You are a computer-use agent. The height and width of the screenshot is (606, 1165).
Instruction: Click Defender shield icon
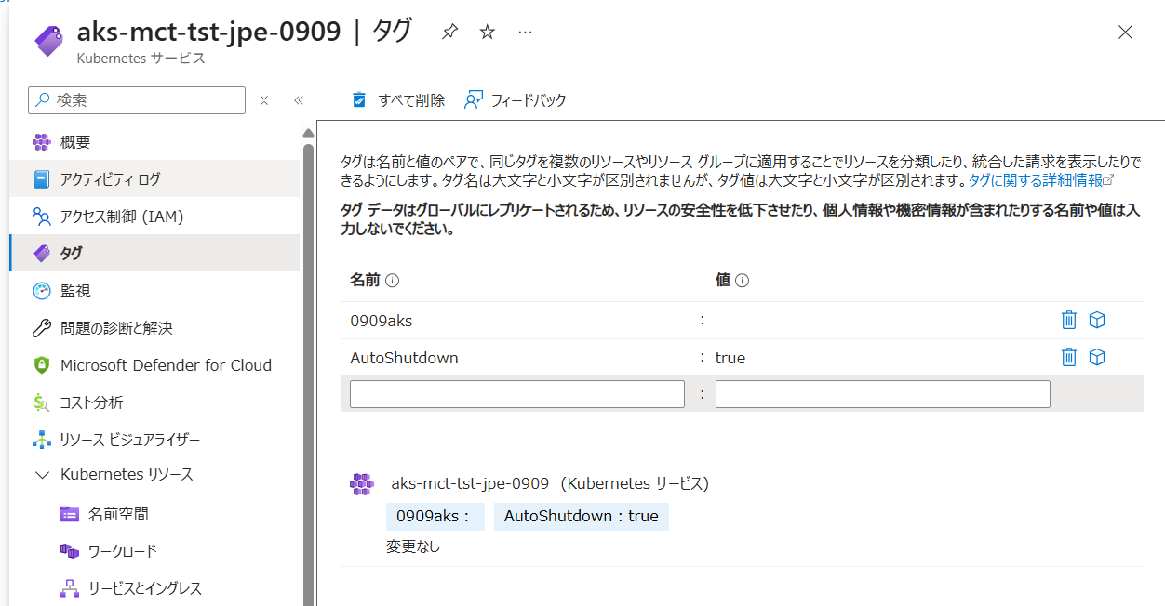click(x=41, y=365)
